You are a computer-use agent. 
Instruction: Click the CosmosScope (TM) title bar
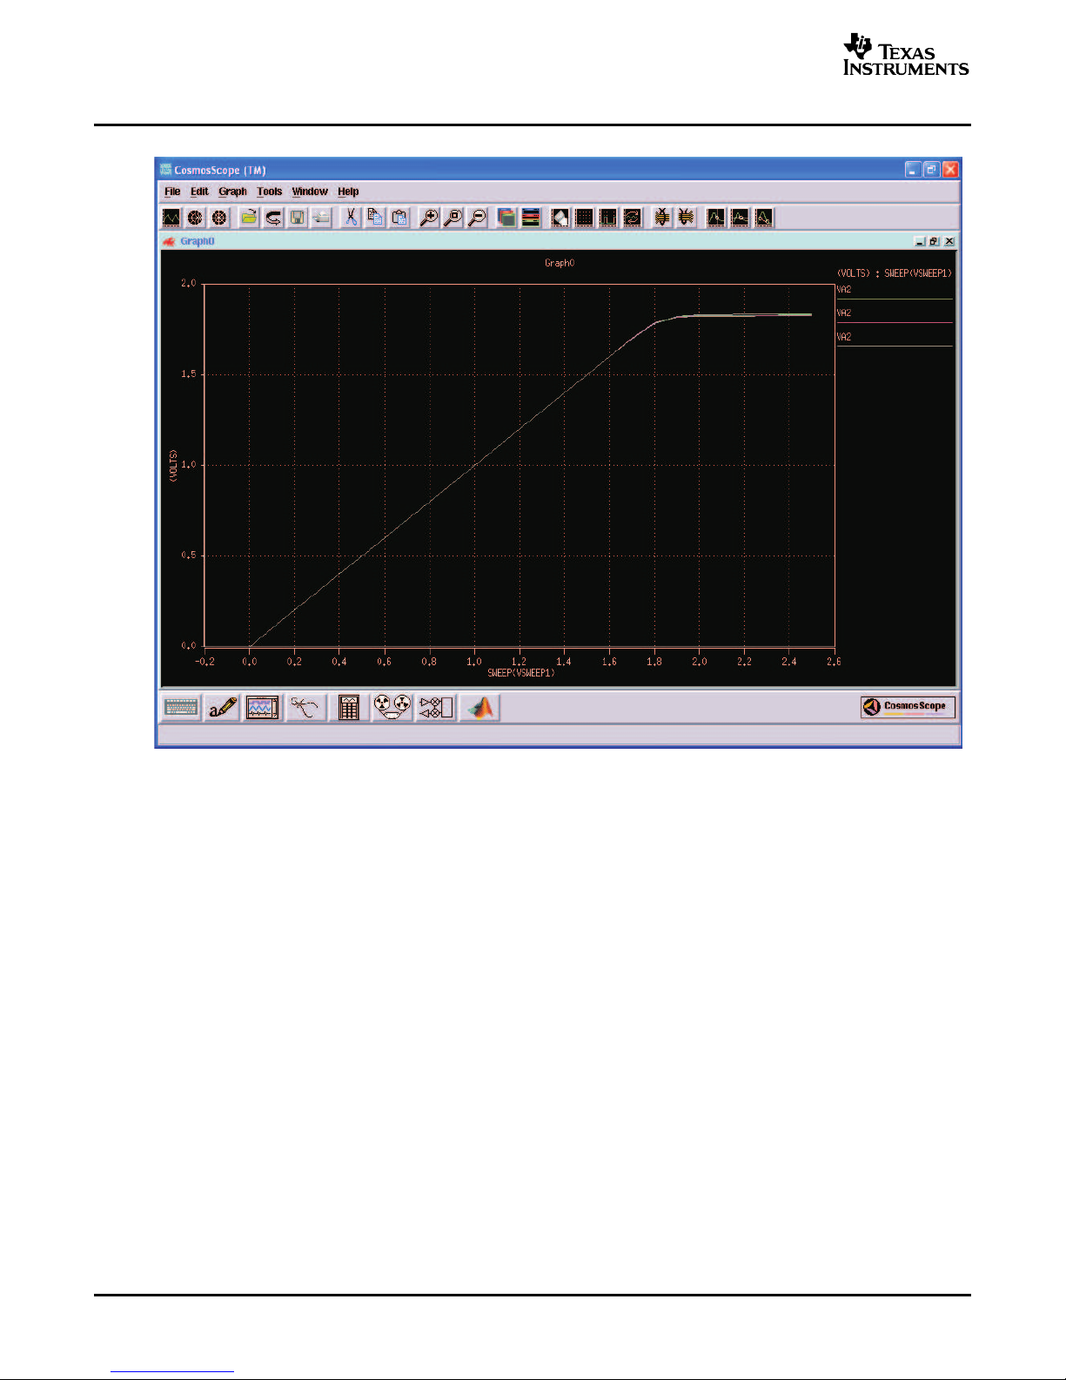point(558,170)
